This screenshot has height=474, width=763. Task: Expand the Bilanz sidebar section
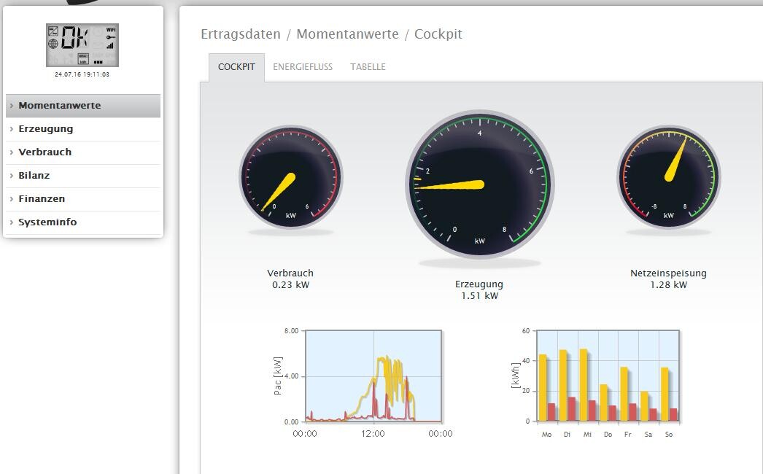point(34,176)
